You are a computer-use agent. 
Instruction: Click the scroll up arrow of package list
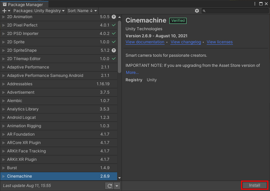pyautogui.click(x=120, y=17)
